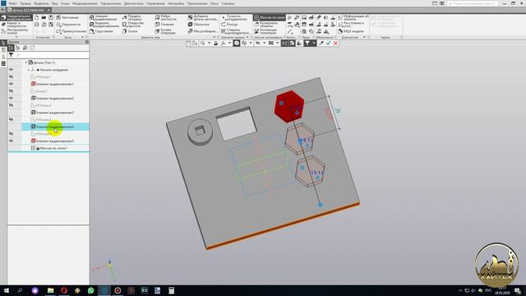Click the variables fx side panel icon
The image size is (526, 296).
click(3, 57)
